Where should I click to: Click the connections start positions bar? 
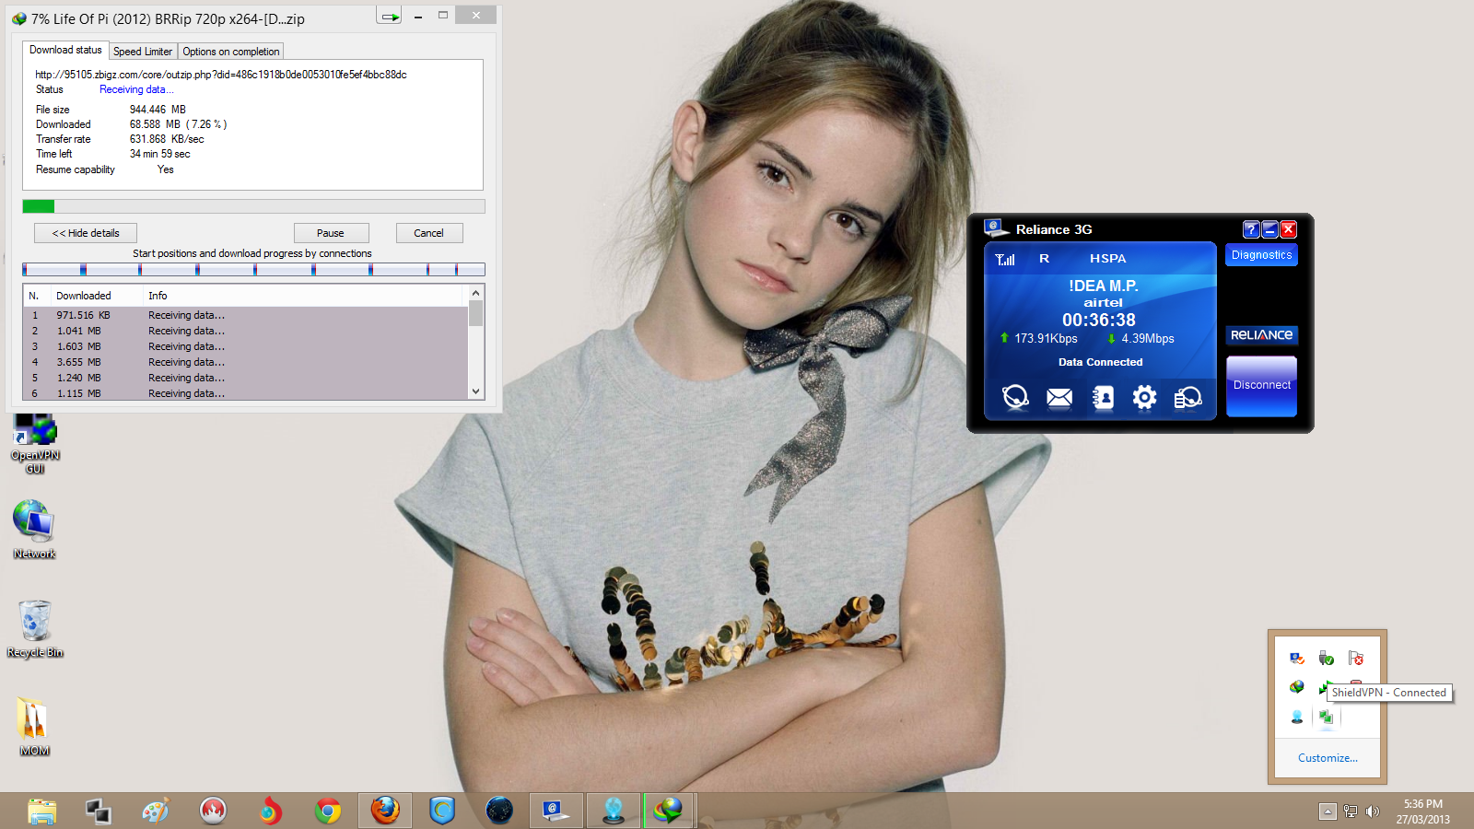coord(253,270)
